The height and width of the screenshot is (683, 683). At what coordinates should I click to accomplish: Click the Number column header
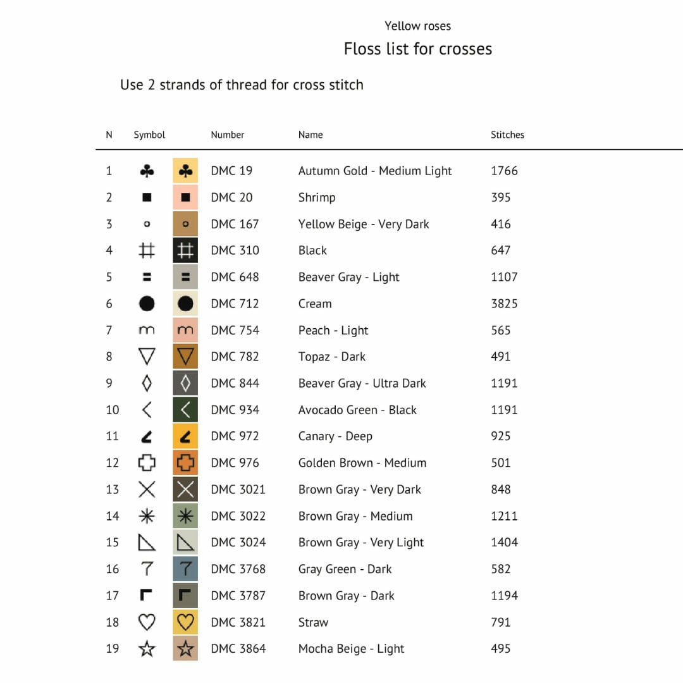(228, 135)
